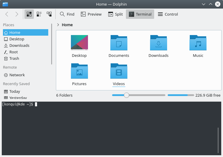Viewport: 223px width, 157px height.
Task: Click the Today calendar icon
Action: [x=6, y=91]
